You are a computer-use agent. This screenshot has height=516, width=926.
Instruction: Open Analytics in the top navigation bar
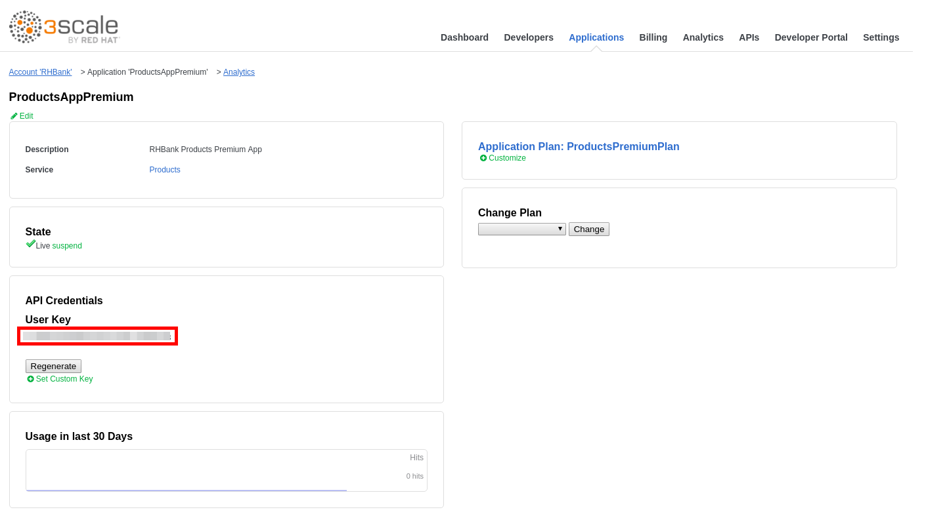[x=703, y=37]
